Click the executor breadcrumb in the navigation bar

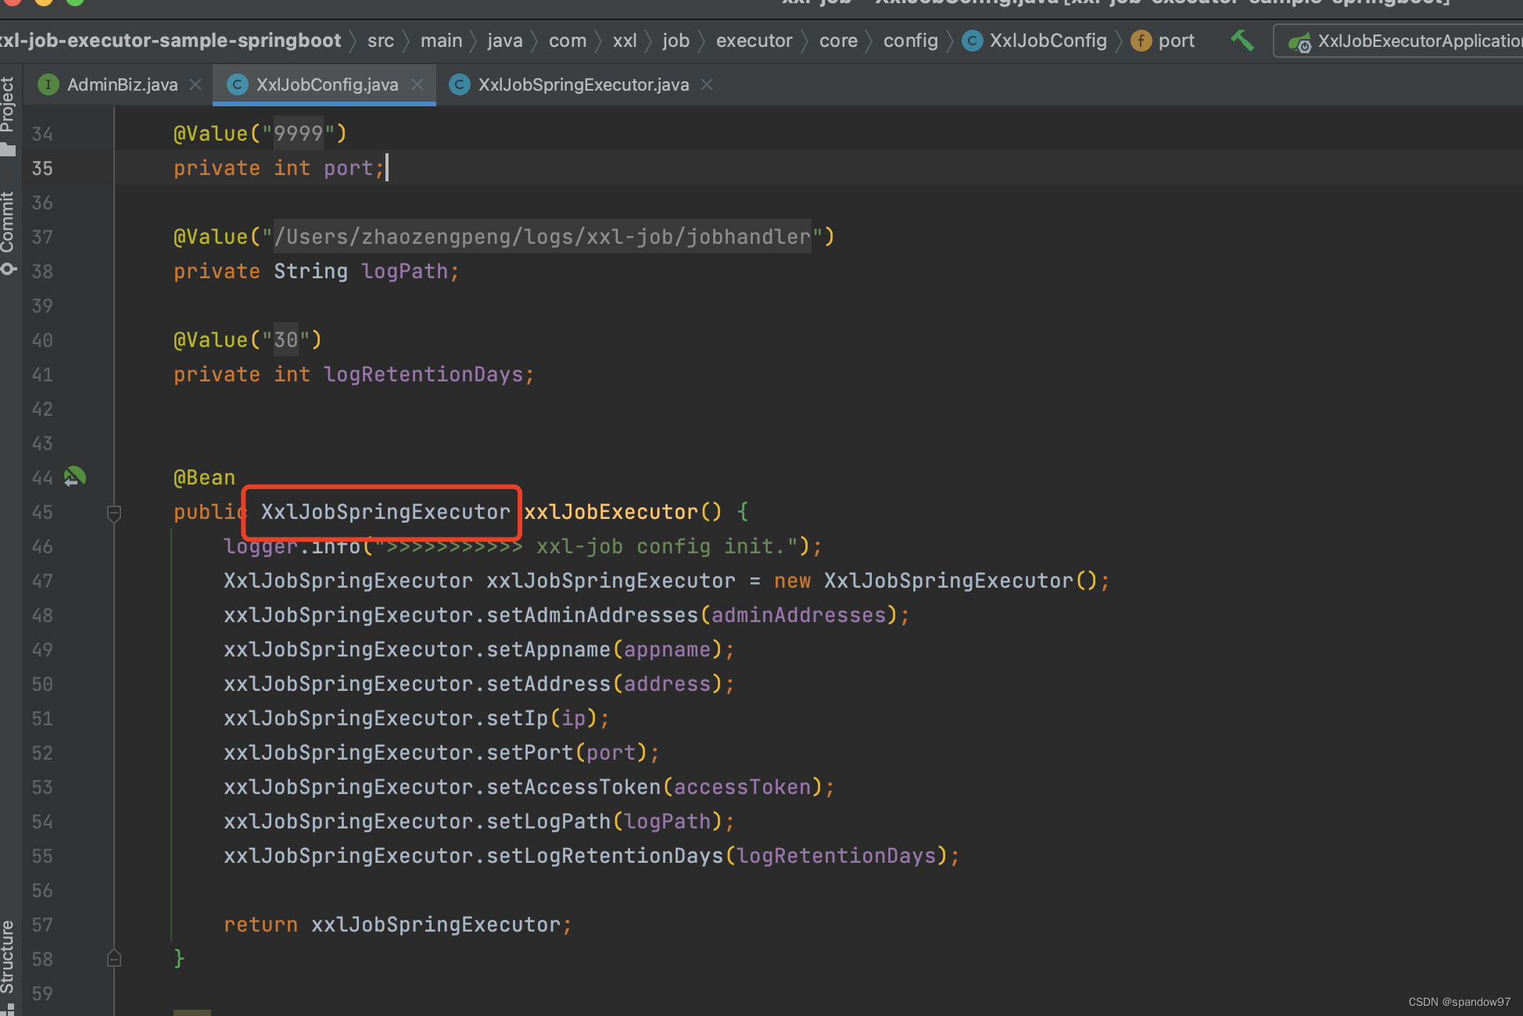click(754, 41)
